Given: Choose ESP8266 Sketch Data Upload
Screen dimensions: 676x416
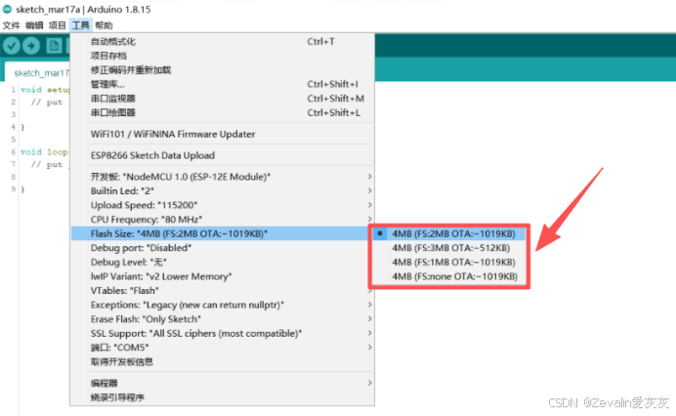Looking at the screenshot, I should pos(222,155).
